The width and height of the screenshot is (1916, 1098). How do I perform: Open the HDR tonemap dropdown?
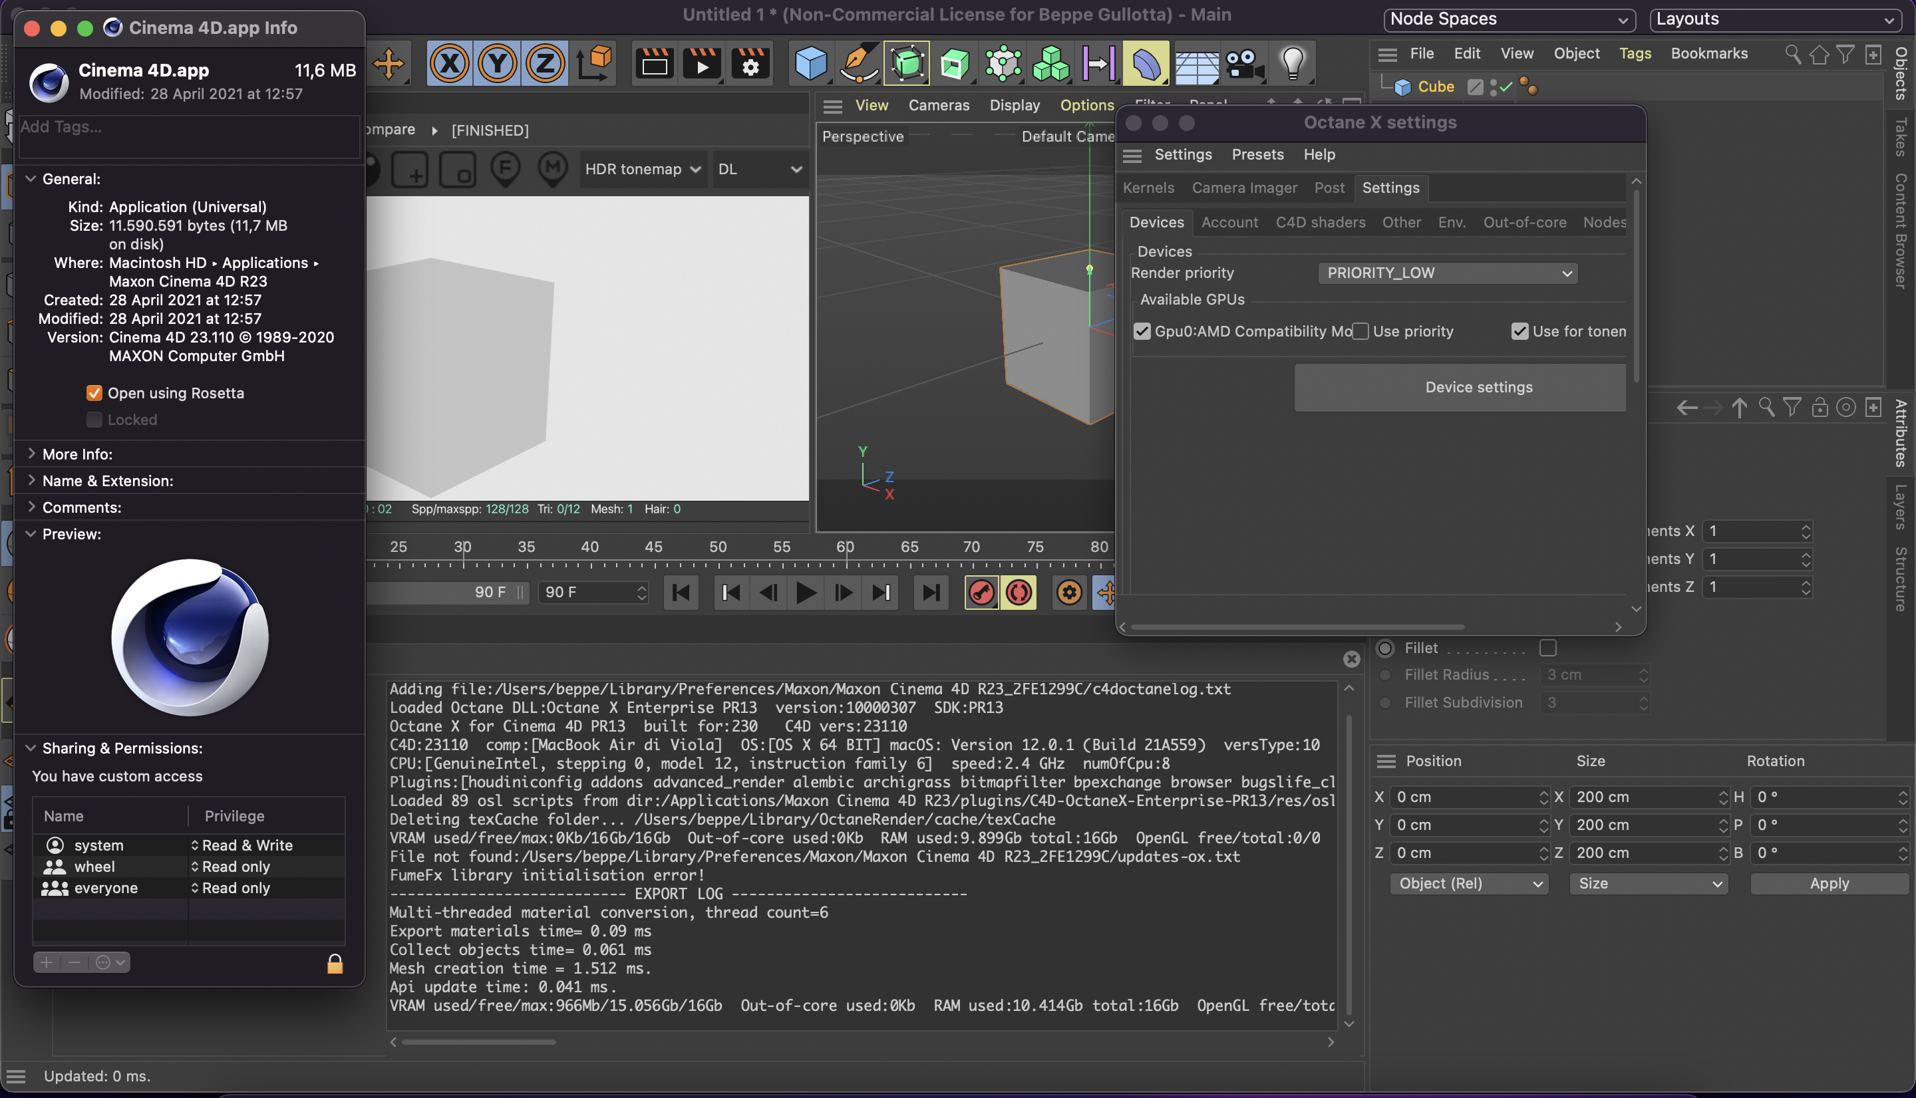(641, 169)
